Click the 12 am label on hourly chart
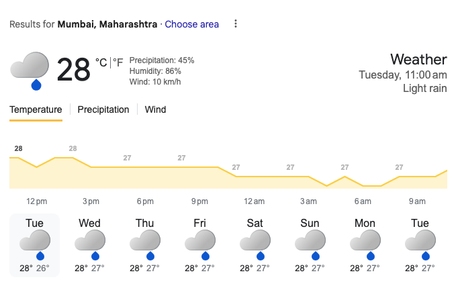The image size is (460, 288). point(254,201)
